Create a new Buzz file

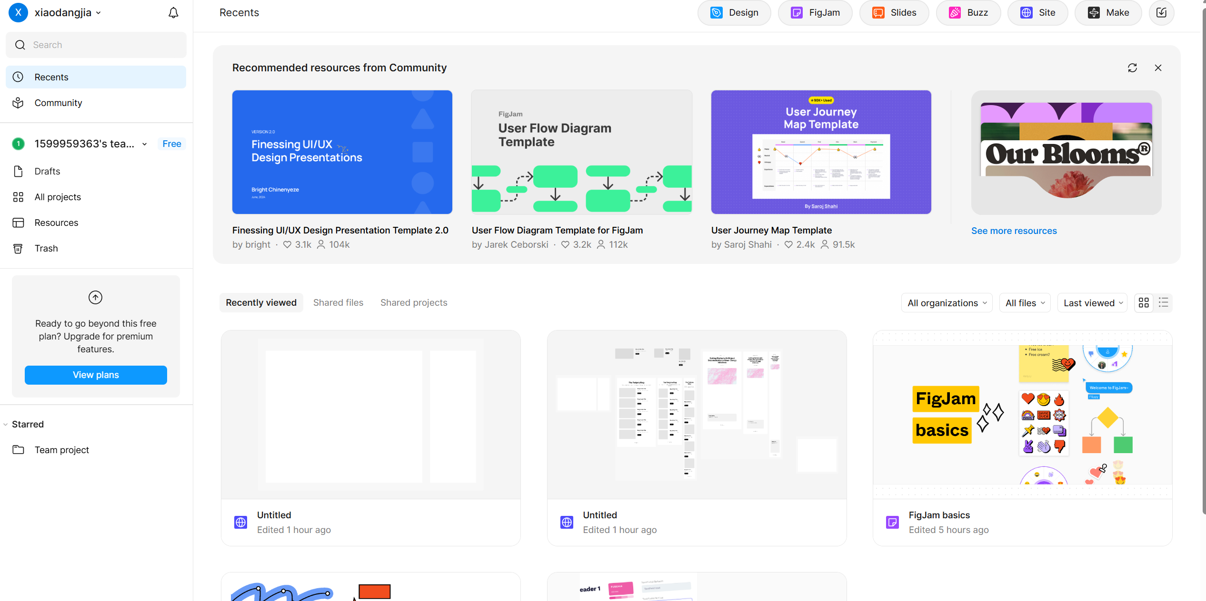click(x=968, y=13)
